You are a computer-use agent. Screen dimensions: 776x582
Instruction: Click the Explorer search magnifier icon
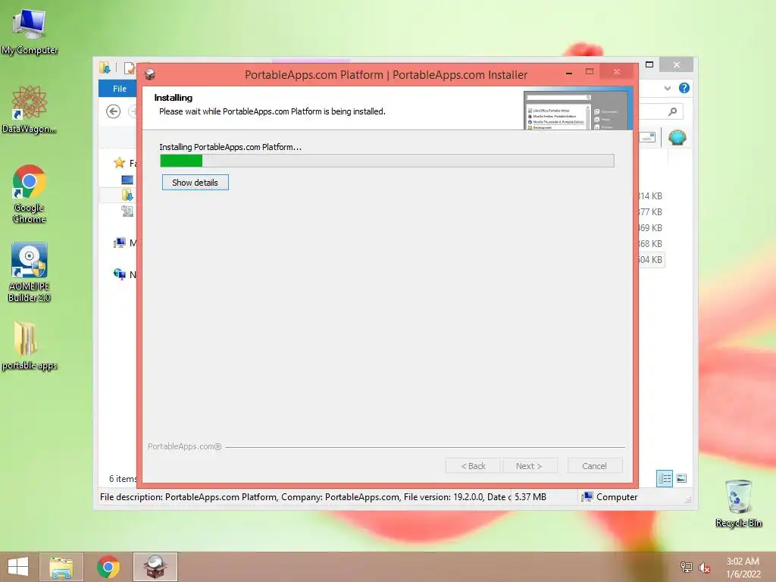(672, 111)
